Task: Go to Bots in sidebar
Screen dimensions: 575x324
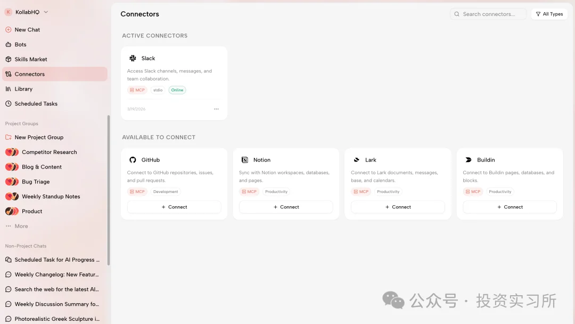Action: [x=20, y=45]
